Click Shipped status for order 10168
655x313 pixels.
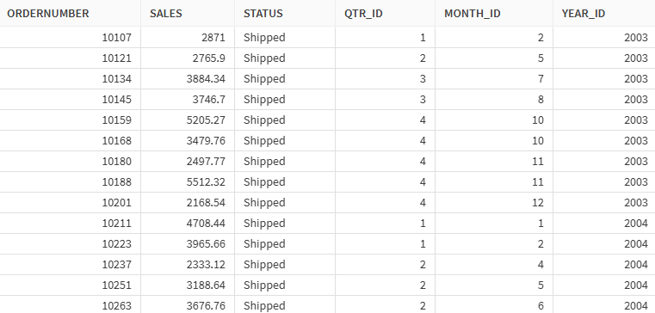264,141
